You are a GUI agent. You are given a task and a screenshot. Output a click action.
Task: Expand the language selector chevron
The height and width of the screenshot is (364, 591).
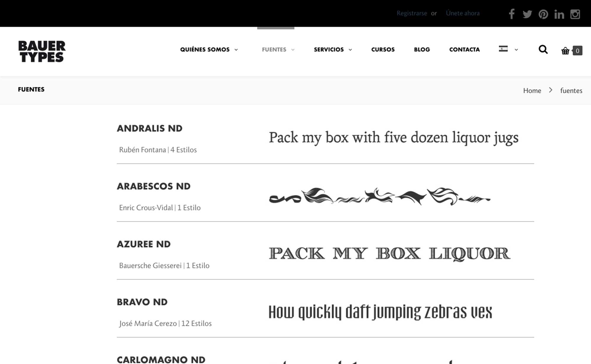pos(516,50)
